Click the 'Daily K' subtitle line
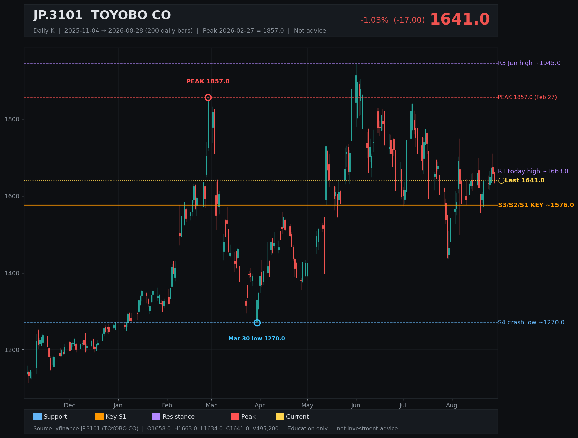This screenshot has width=578, height=438. (x=180, y=31)
